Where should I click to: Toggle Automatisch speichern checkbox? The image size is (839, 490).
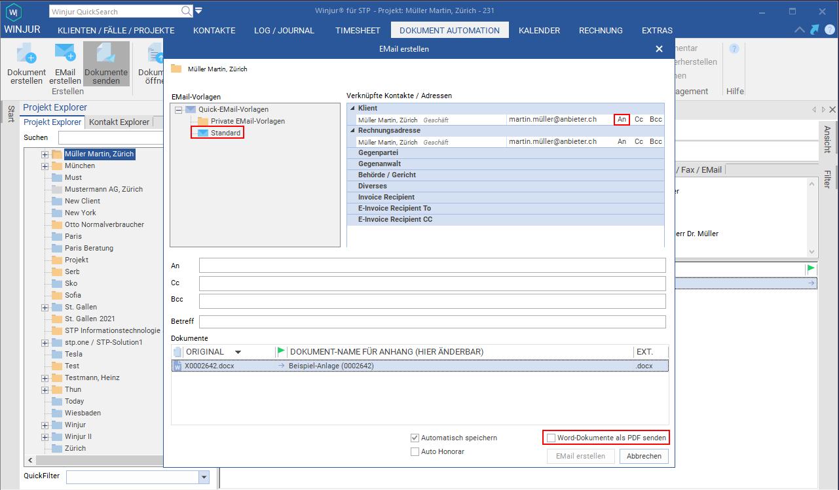415,438
